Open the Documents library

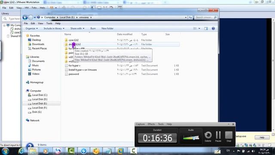(x=38, y=61)
